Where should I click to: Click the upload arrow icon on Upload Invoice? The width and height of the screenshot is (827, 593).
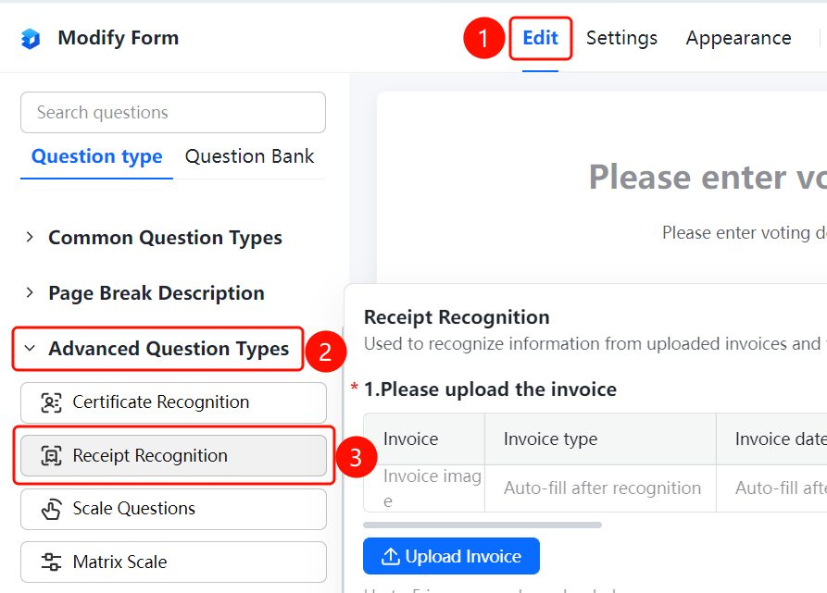click(390, 556)
